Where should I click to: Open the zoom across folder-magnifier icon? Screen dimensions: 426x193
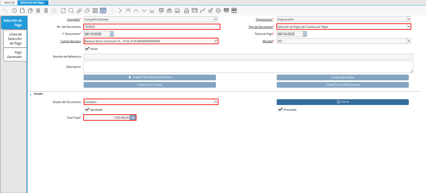194,11
